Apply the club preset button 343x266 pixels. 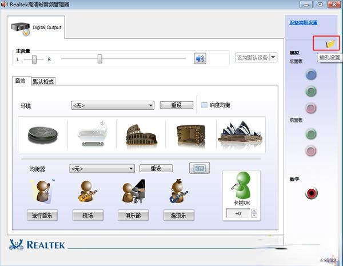pyautogui.click(x=133, y=216)
